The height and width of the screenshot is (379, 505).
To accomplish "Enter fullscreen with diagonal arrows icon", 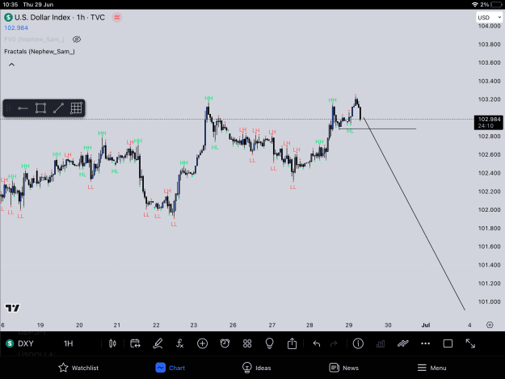I will [470, 343].
